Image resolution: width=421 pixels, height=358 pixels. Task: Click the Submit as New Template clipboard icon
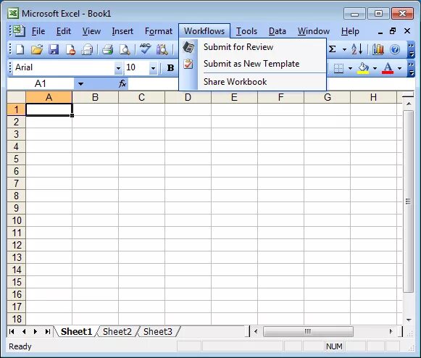pyautogui.click(x=188, y=64)
